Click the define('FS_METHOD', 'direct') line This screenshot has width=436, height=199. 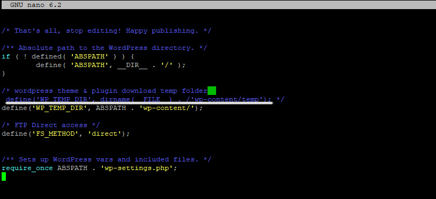66,134
